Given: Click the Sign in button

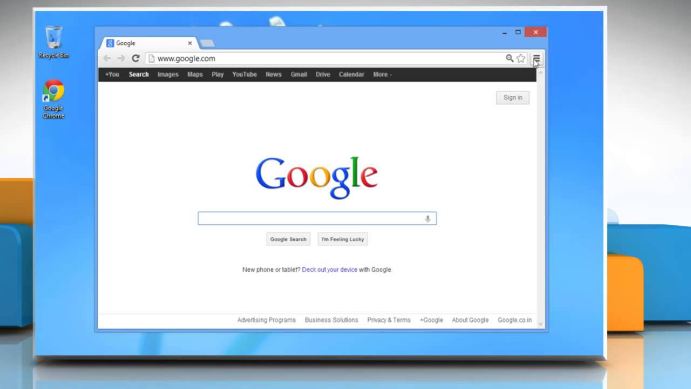Looking at the screenshot, I should tap(513, 98).
